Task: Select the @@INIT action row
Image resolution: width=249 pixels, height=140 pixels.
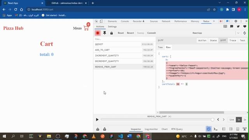Action: (x=124, y=44)
